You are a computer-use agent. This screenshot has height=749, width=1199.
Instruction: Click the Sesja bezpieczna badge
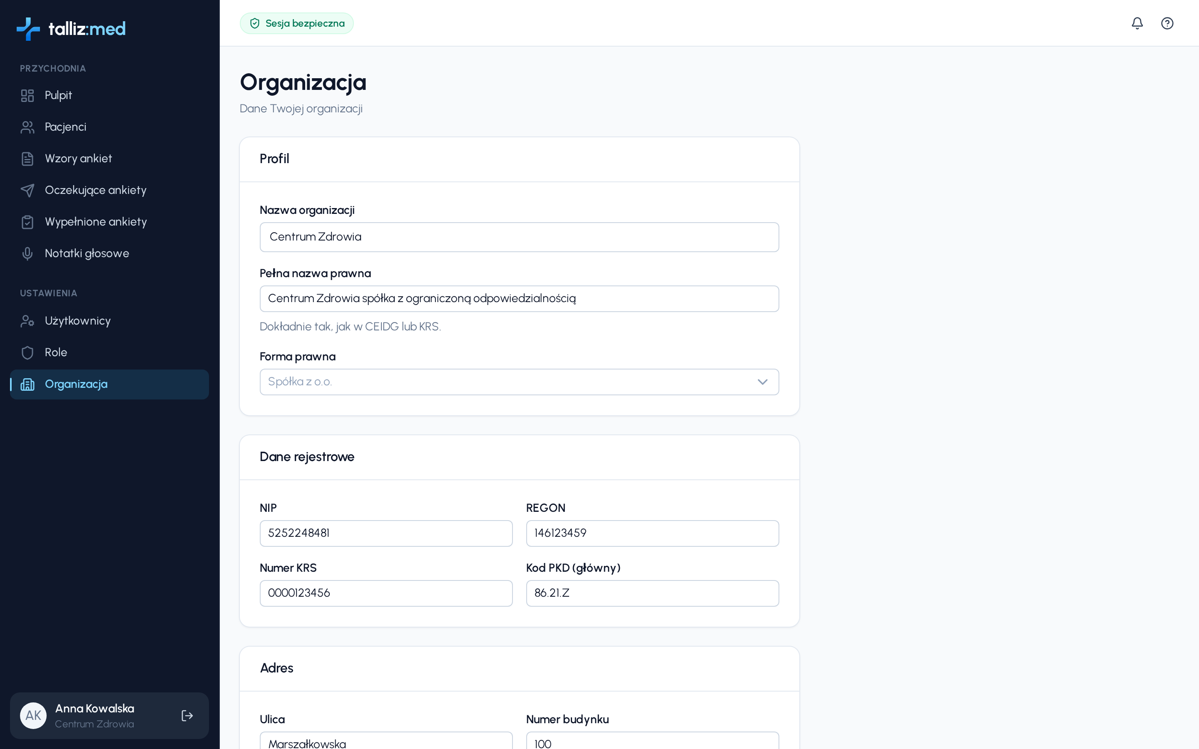(297, 23)
